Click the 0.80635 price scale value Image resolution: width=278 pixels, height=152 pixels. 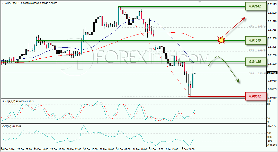coord(272,89)
